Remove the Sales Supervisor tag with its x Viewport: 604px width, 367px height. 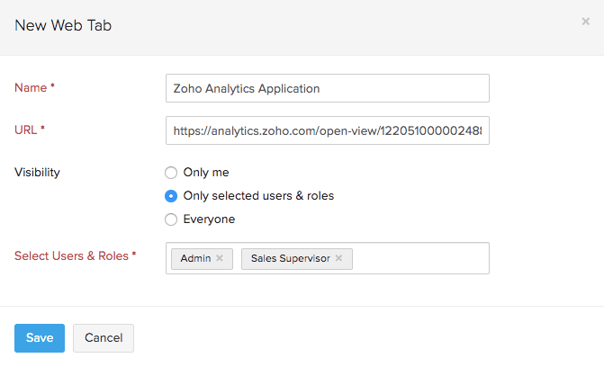point(338,258)
